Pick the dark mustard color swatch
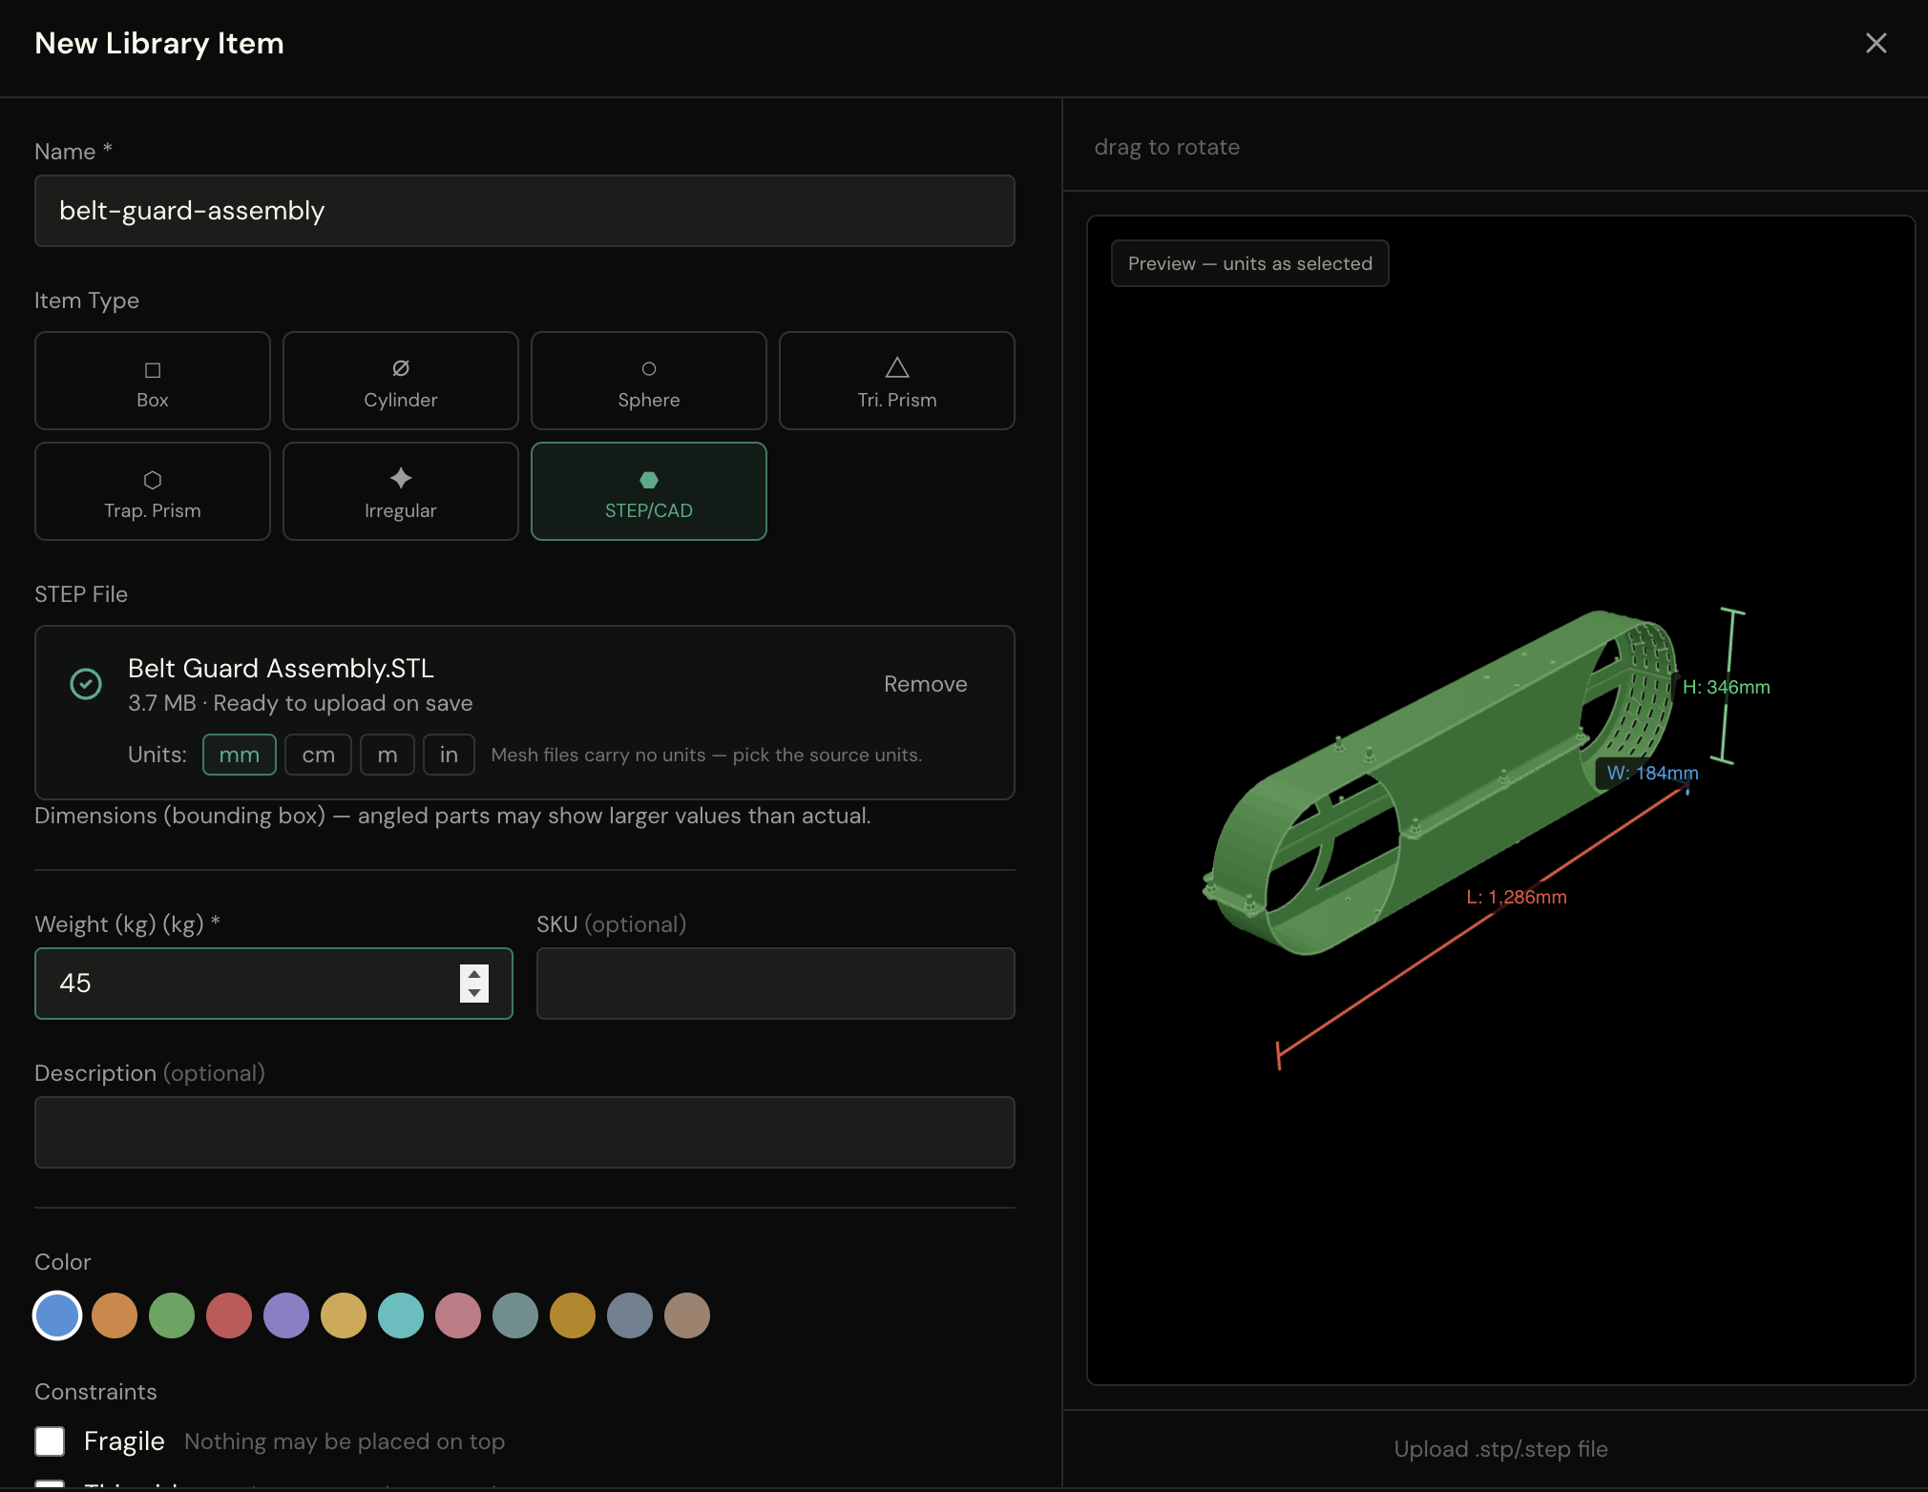 pyautogui.click(x=573, y=1316)
